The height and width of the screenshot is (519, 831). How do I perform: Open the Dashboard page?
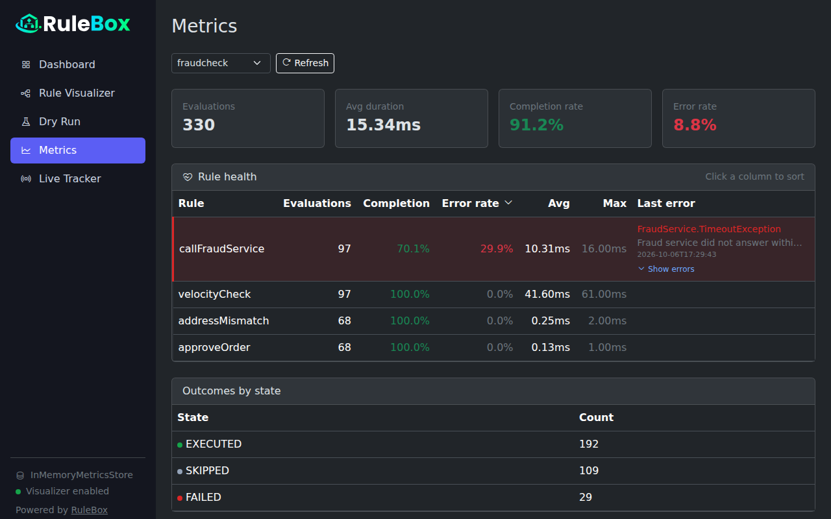point(78,65)
